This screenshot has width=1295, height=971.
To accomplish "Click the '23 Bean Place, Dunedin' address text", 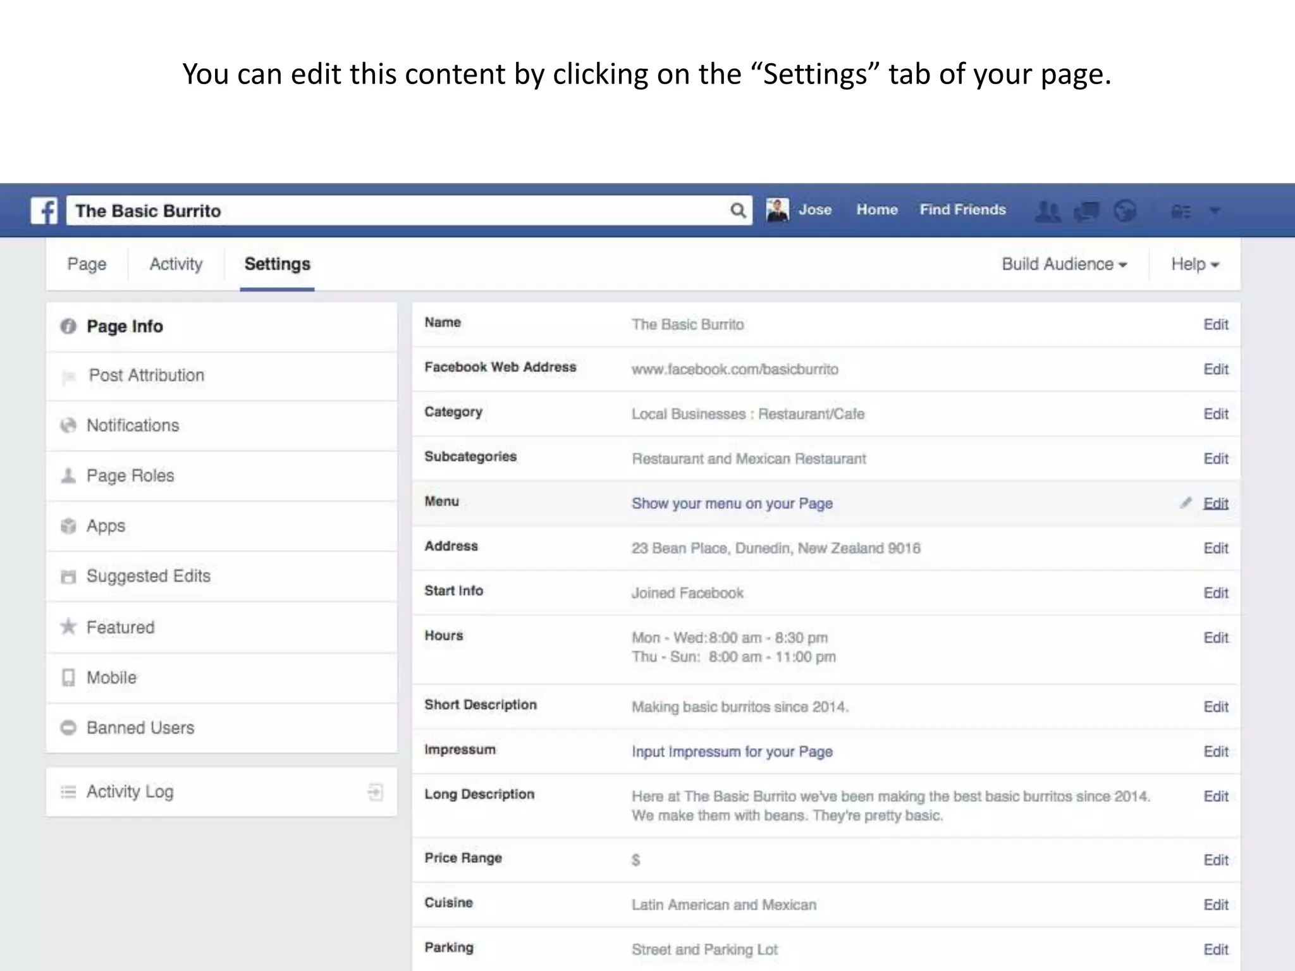I will coord(776,548).
